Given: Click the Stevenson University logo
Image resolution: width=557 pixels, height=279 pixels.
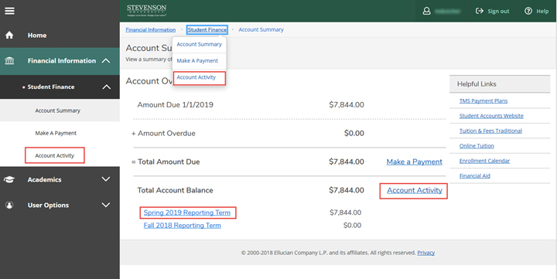Looking at the screenshot, I should 146,10.
